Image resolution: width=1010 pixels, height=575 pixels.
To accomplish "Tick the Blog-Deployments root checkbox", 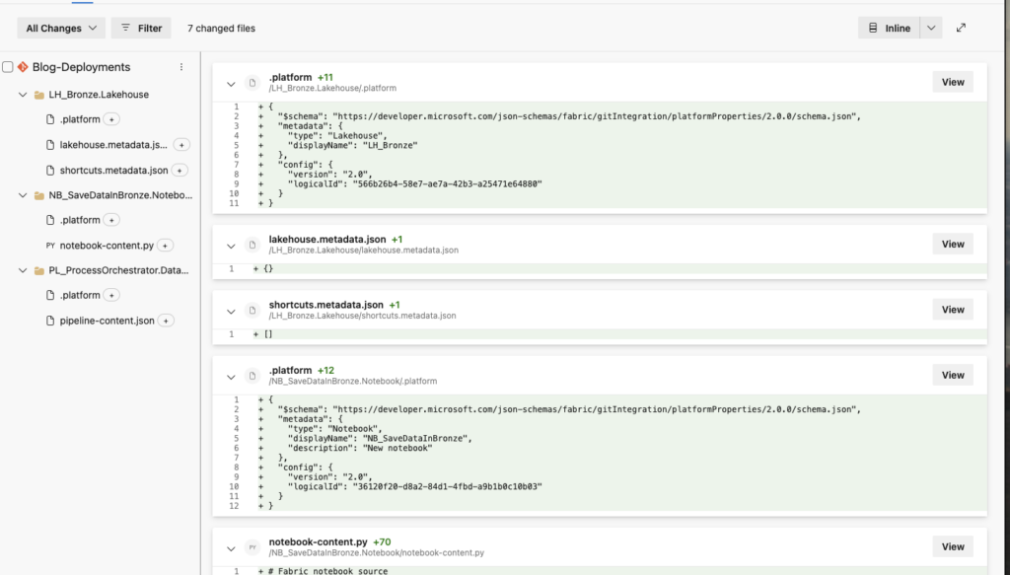I will pyautogui.click(x=8, y=67).
